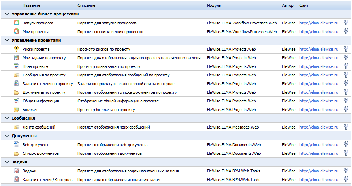Open settings wrench for План проекта row
The height and width of the screenshot is (186, 352).
346,66
